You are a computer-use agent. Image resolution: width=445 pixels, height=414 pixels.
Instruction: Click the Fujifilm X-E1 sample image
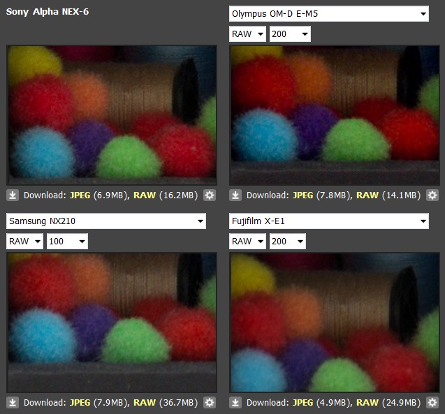(x=334, y=322)
